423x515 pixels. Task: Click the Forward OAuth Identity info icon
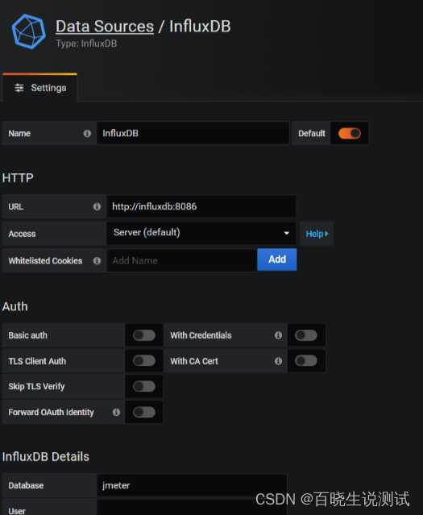point(116,412)
